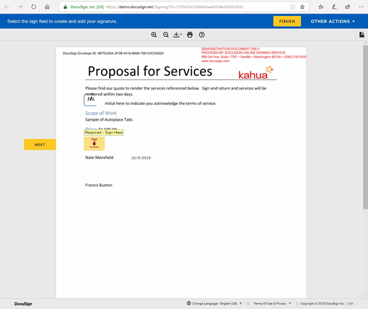Click the Sign Here signature field
This screenshot has width=368, height=309.
[94, 143]
